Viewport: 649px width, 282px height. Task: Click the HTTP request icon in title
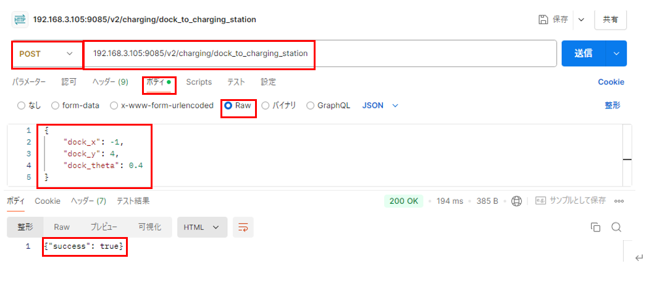[x=19, y=20]
